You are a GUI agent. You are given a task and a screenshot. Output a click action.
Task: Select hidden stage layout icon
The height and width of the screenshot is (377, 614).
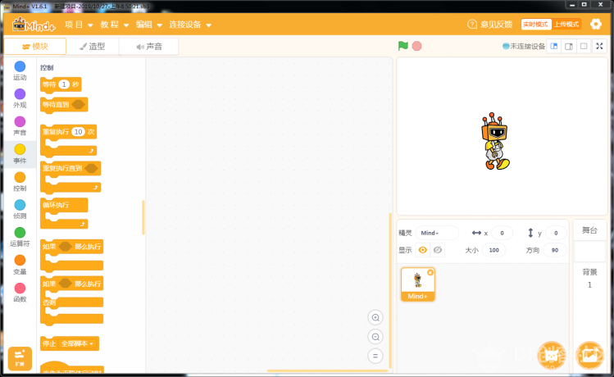584,46
